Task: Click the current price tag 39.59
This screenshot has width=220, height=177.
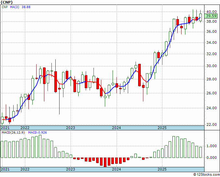Action: pyautogui.click(x=212, y=16)
